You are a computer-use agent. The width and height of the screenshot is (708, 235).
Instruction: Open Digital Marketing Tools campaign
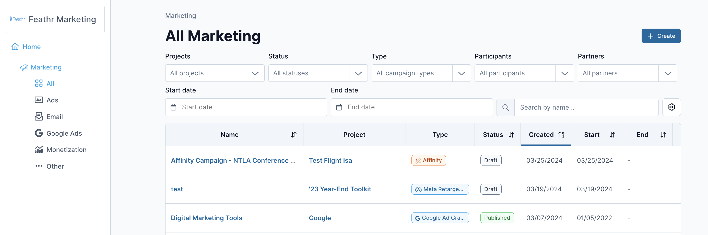[x=206, y=218]
